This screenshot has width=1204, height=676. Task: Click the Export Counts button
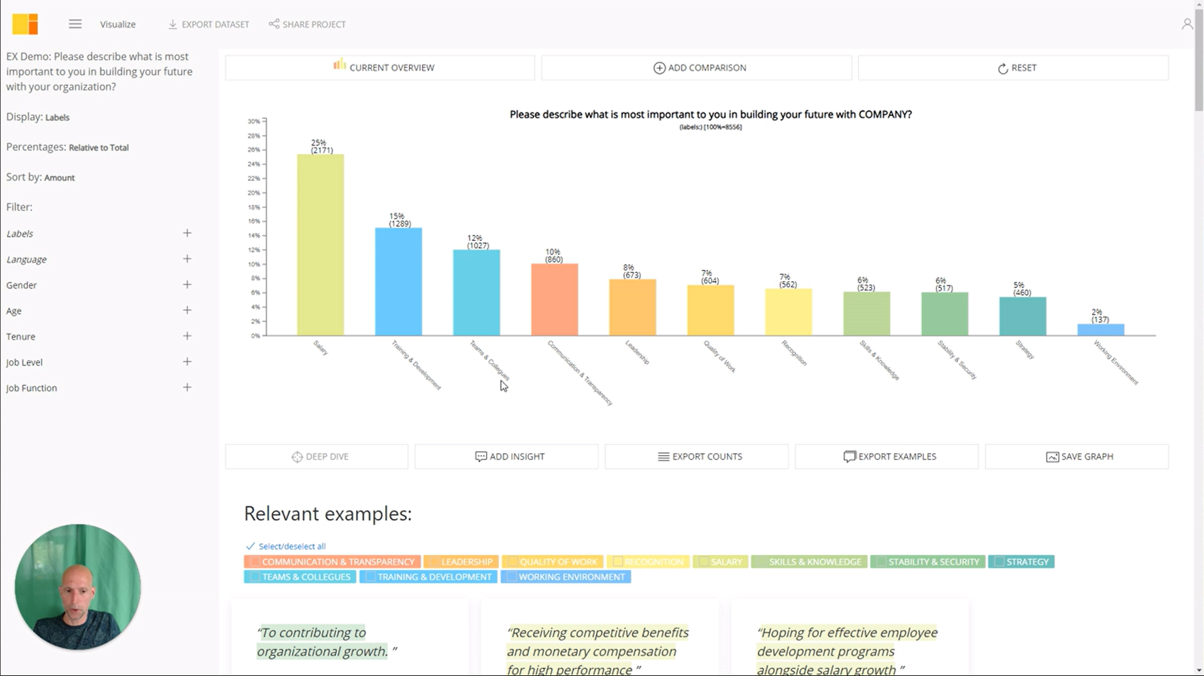(x=696, y=456)
